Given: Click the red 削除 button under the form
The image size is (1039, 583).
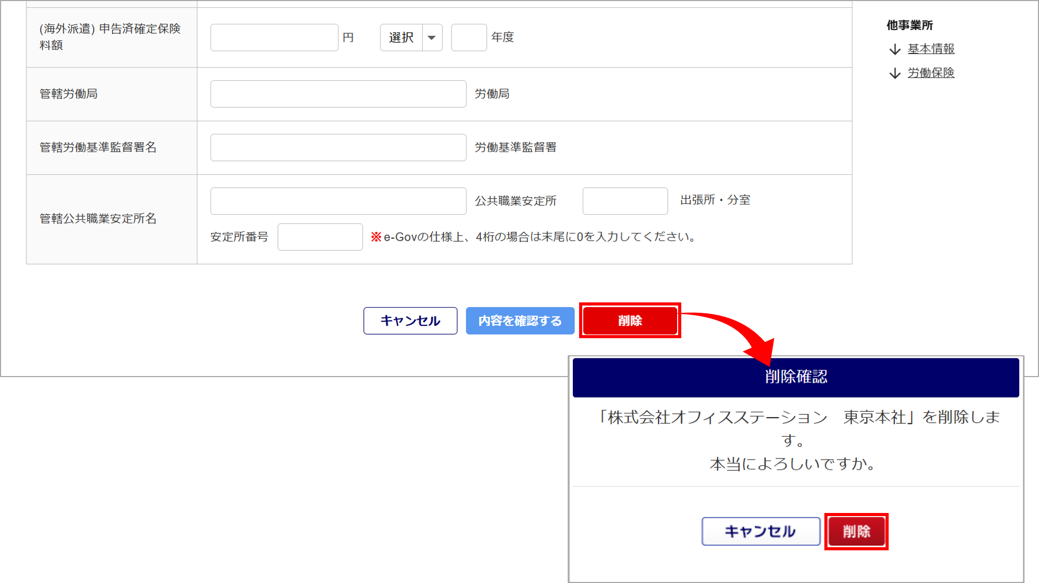Looking at the screenshot, I should 629,321.
